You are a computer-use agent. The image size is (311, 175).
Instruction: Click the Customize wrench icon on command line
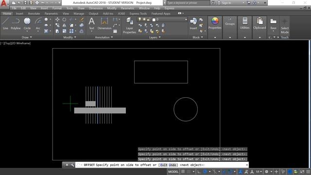point(72,165)
